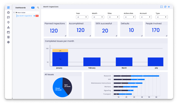Click the Transport bar row
Screen dimensions: 178x104
[123, 94]
